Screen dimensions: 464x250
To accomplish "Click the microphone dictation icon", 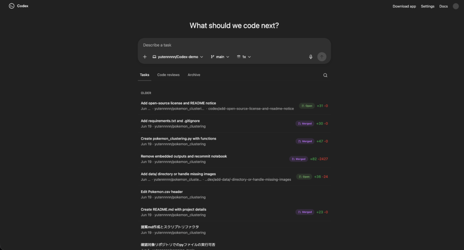I will [311, 57].
